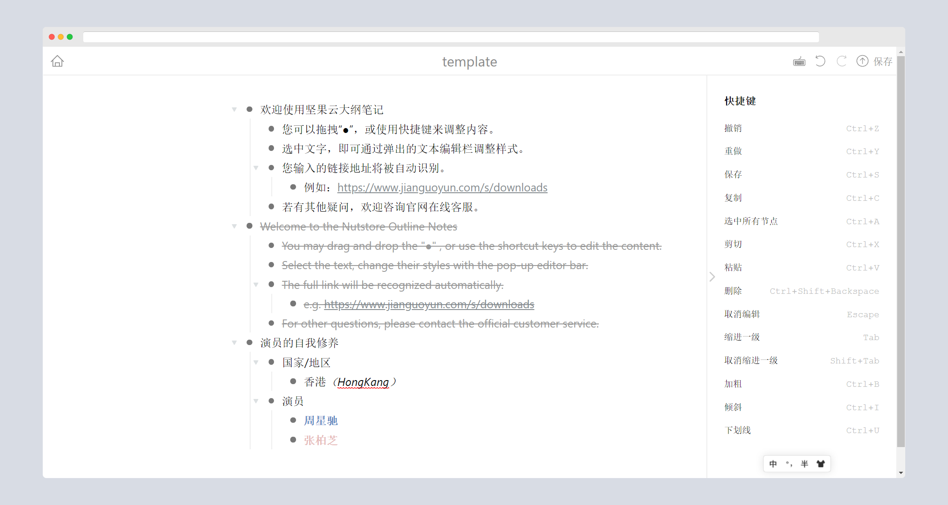Collapse the 国家/地区 sub-node
Viewport: 948px width, 505px height.
tap(256, 363)
